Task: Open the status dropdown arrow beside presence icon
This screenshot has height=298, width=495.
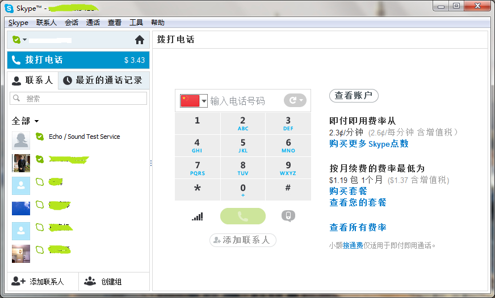Action: pos(24,40)
